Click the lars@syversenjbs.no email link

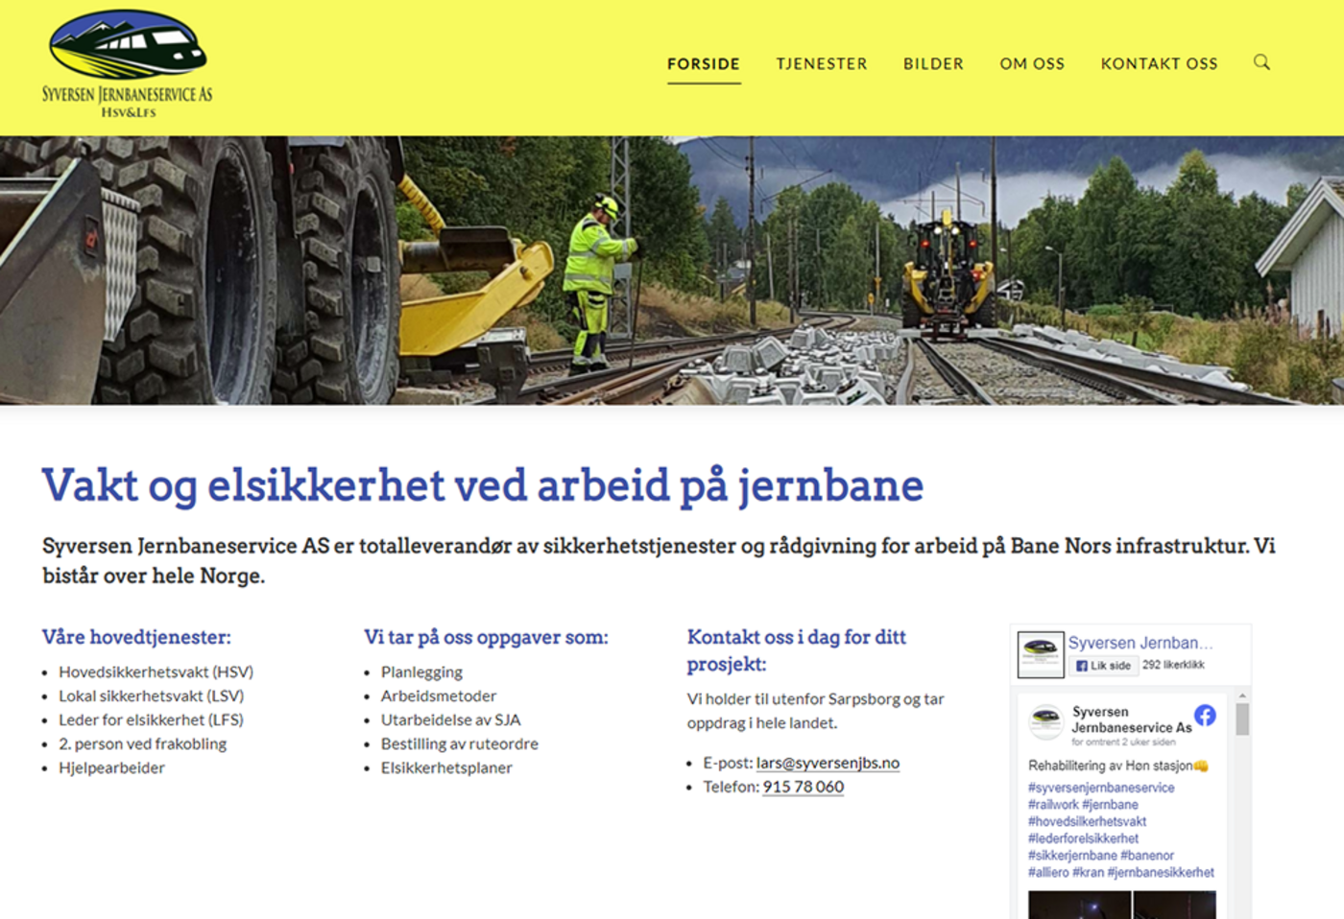[828, 763]
